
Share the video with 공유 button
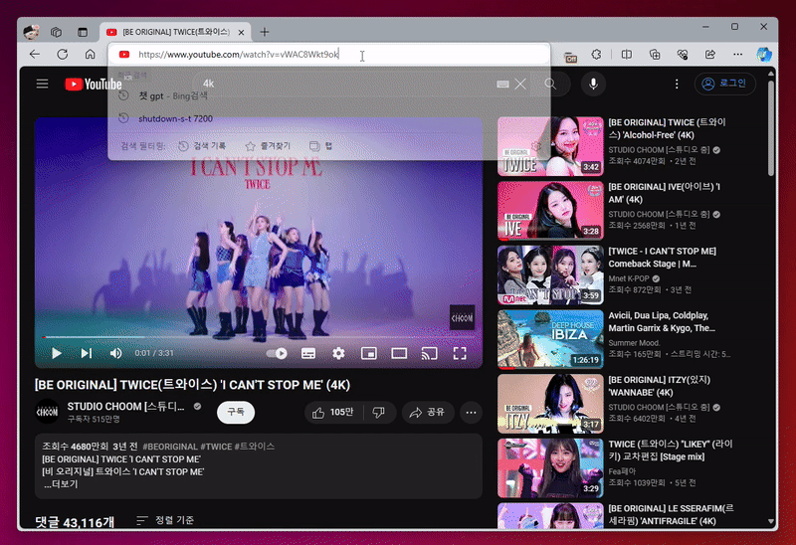[x=428, y=413]
